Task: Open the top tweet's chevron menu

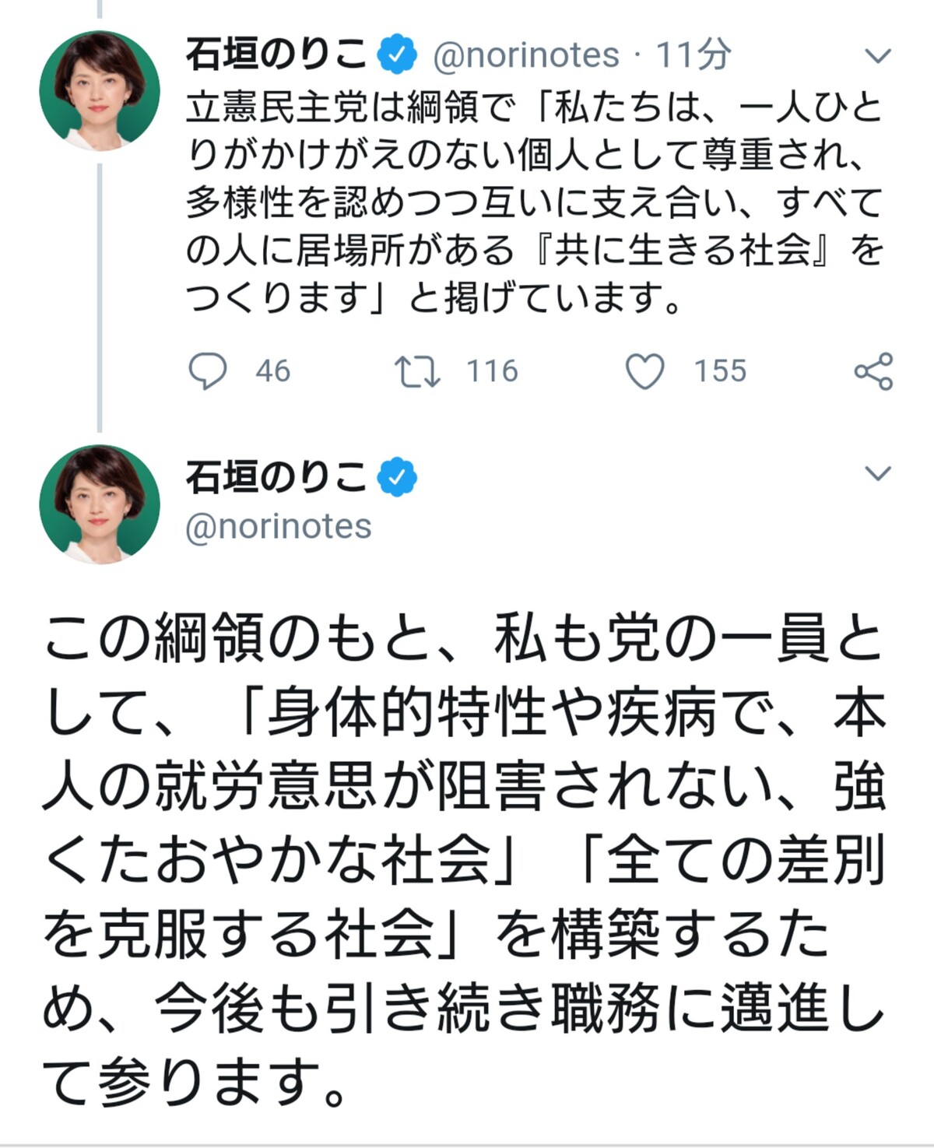Action: tap(878, 56)
